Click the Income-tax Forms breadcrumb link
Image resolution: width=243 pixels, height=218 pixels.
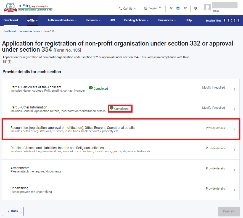pos(30,31)
